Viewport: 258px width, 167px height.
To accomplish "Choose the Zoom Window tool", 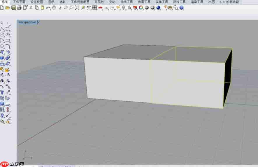I will coord(71,8).
